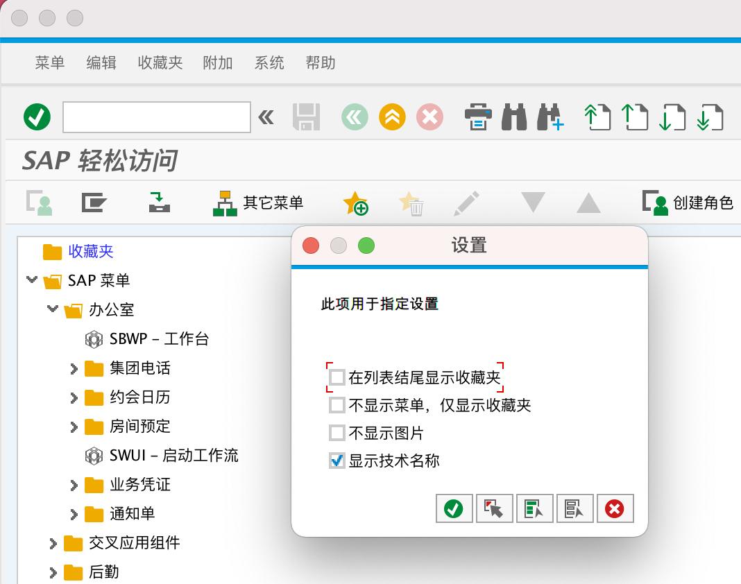
Task: Expand the 房间预定 folder
Action: pos(74,428)
